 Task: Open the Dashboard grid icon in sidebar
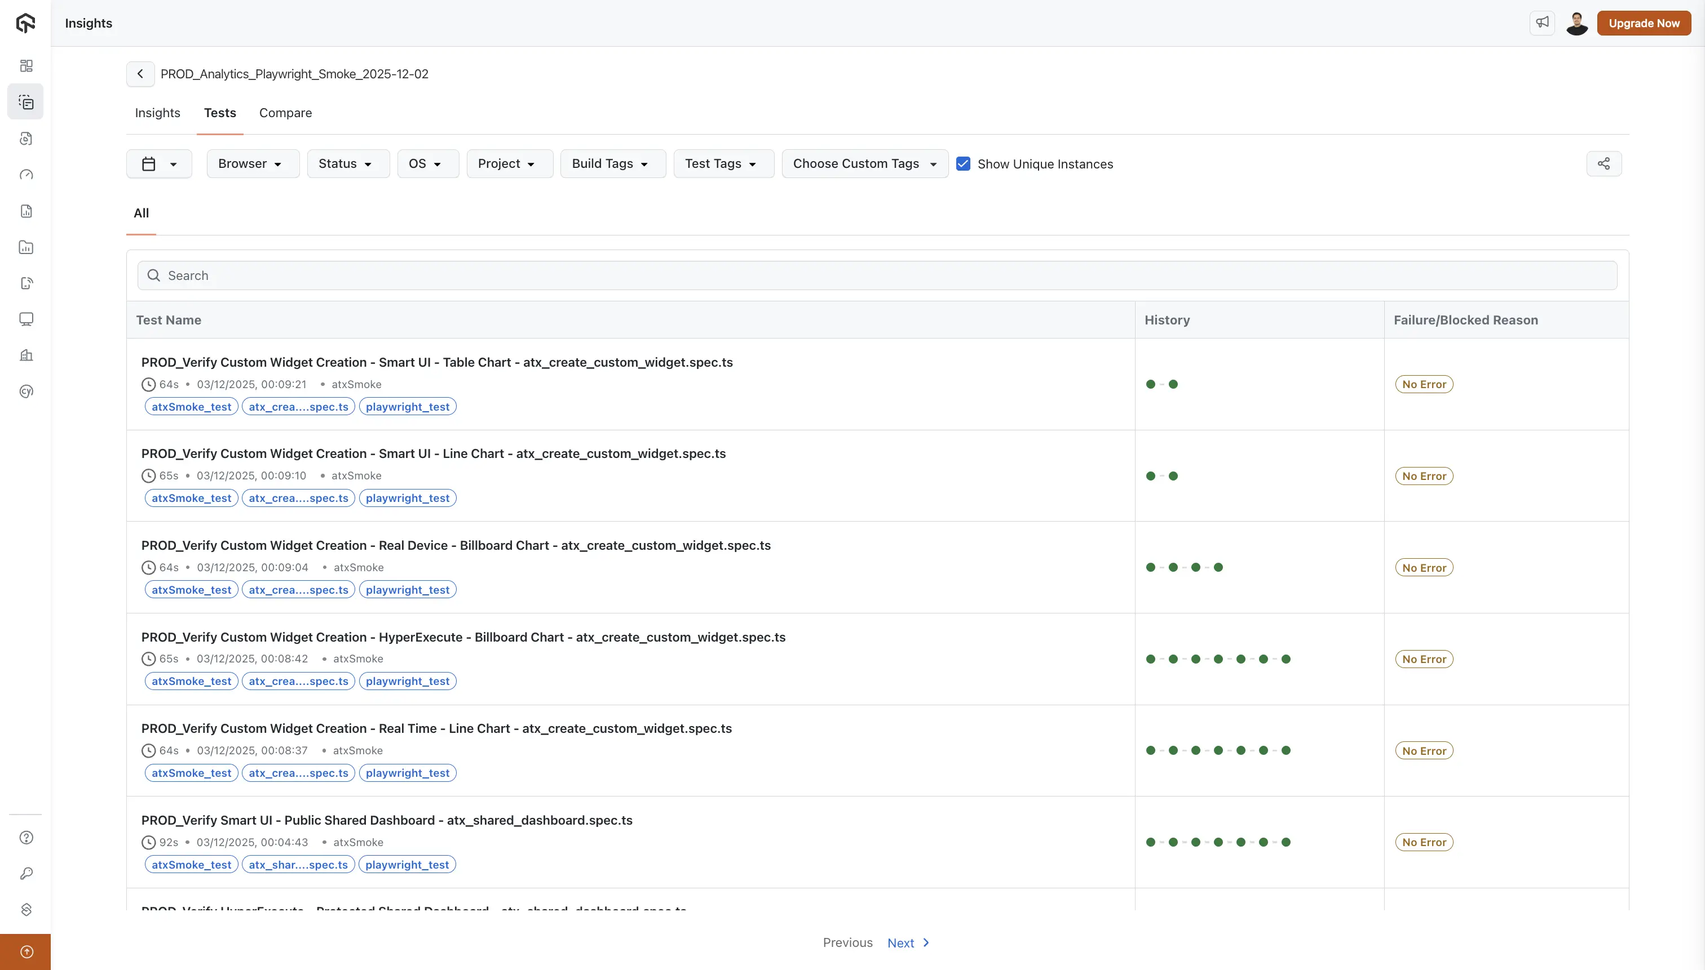26,65
